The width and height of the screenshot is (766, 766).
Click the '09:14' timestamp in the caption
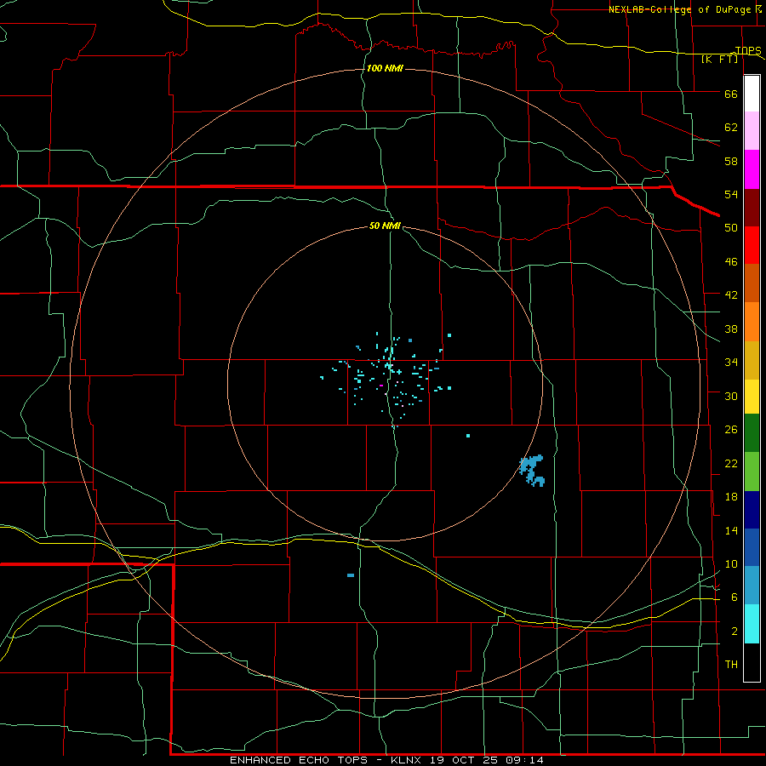tap(524, 760)
